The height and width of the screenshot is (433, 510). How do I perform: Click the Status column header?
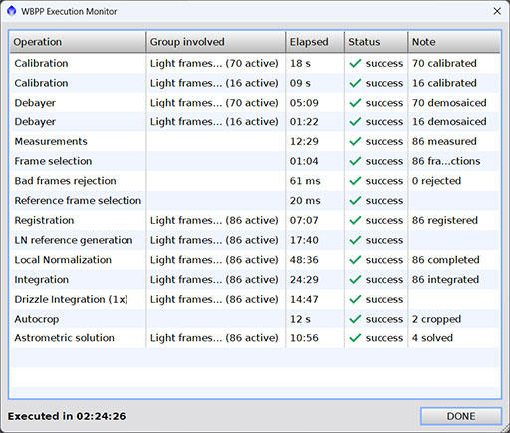click(376, 42)
